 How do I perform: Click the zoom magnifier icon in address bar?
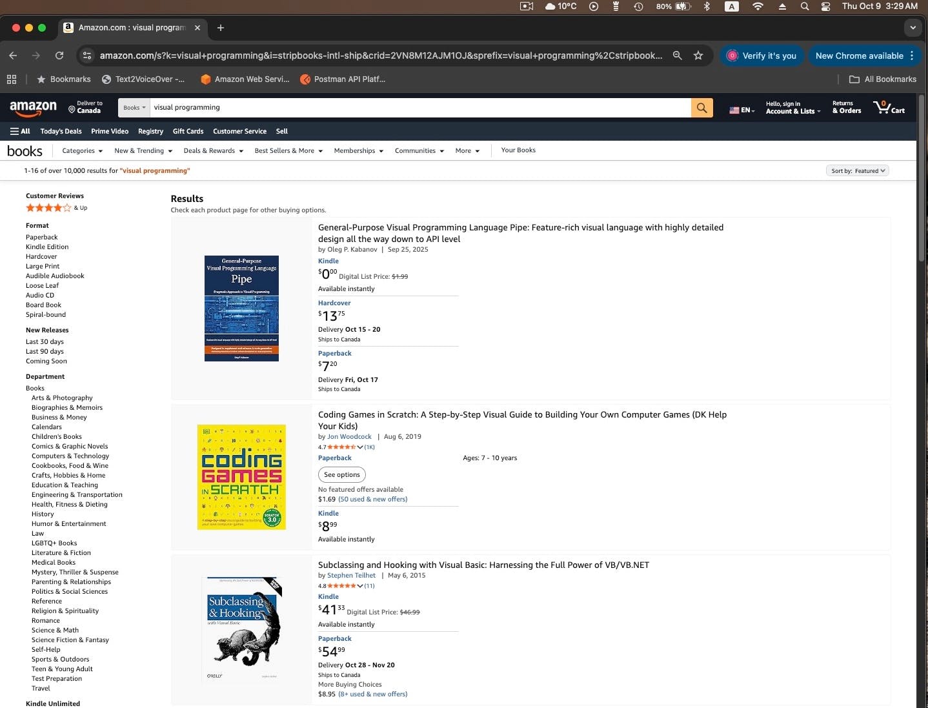point(677,56)
